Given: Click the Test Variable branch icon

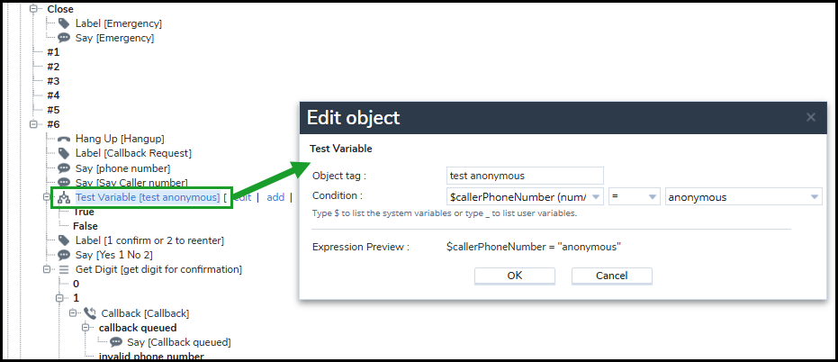Looking at the screenshot, I should pos(64,198).
